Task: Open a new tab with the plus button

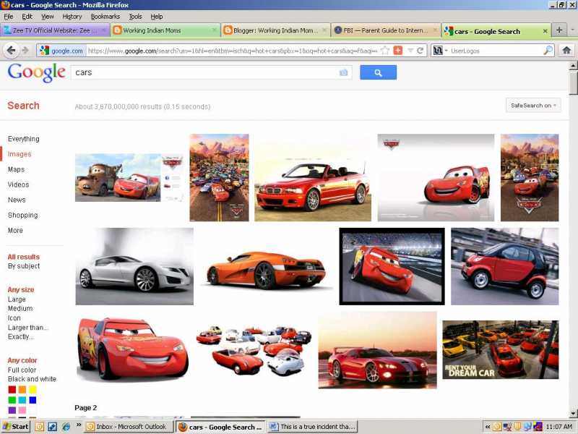Action: 561,30
